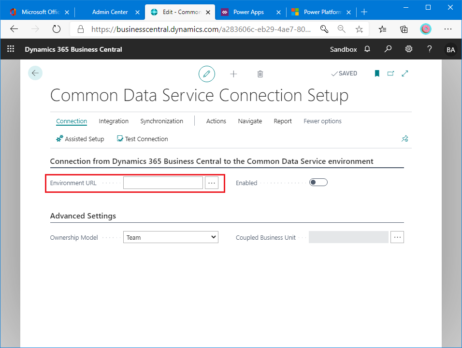Click the SAVED status indicator
462x348 pixels.
344,73
